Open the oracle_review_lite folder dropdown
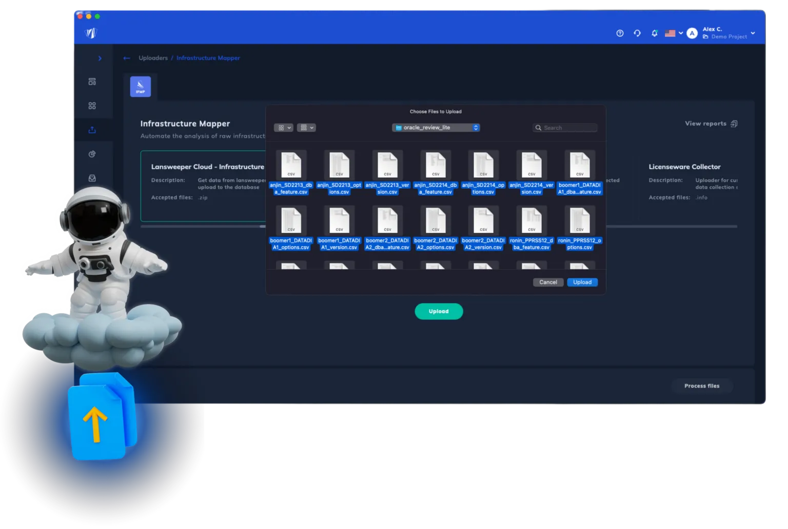Screen dimensions: 788x529 tap(436, 128)
